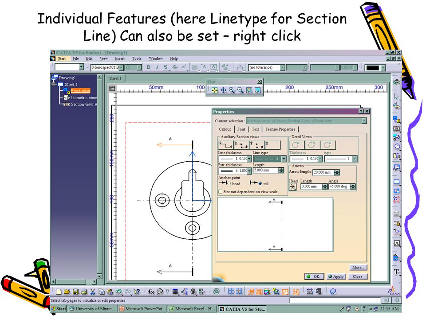Image resolution: width=426 pixels, height=319 pixels.
Task: Click the sketcher grid icon
Action: pos(230,292)
